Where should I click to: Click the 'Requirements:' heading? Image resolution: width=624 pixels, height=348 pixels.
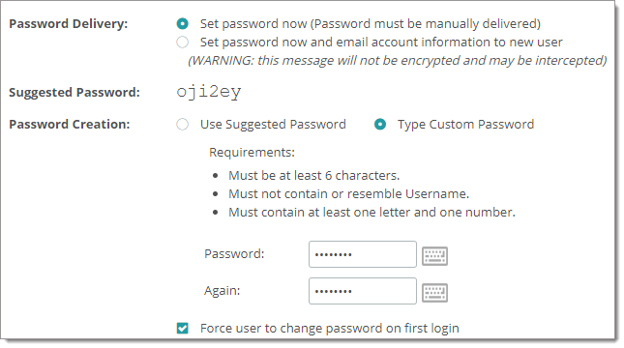tap(252, 153)
